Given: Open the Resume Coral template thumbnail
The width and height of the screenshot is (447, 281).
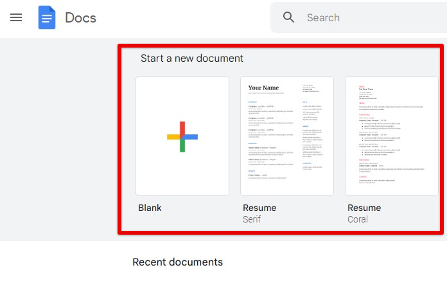Looking at the screenshot, I should click(x=392, y=136).
